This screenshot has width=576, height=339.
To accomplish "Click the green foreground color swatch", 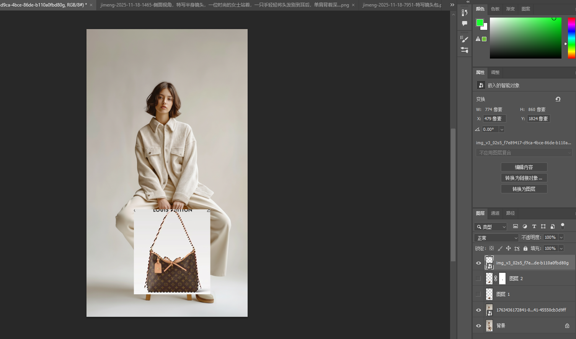I will pyautogui.click(x=480, y=23).
